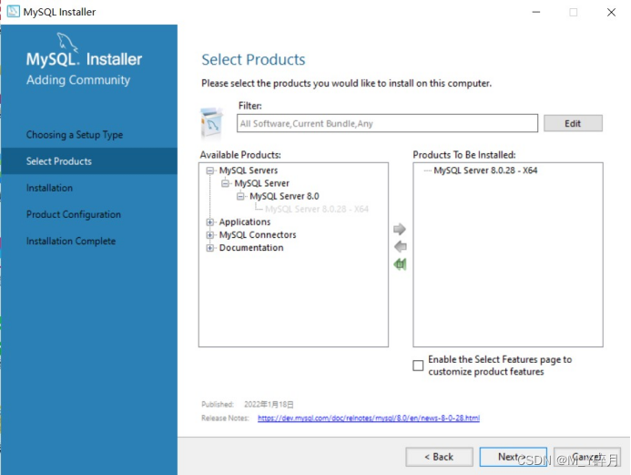Close the MySQL Installer window

point(611,12)
